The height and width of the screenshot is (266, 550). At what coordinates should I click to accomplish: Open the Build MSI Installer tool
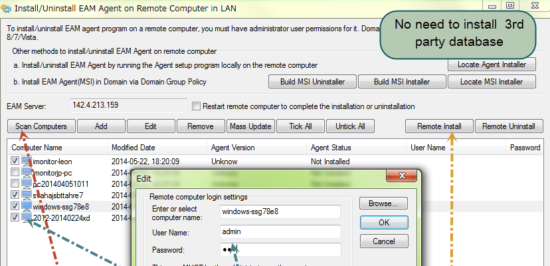(401, 82)
